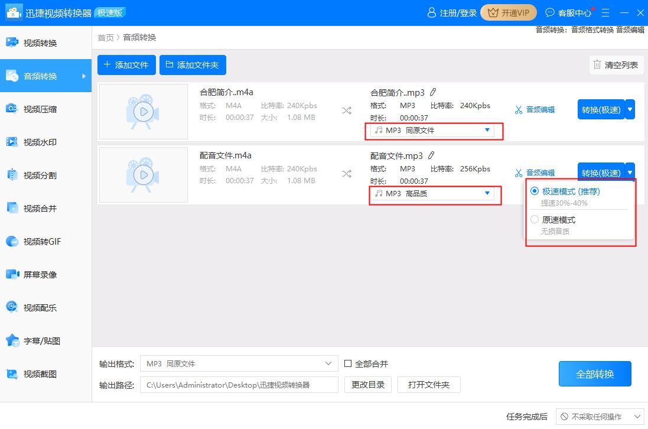Click the 更改目录 button

(x=367, y=385)
